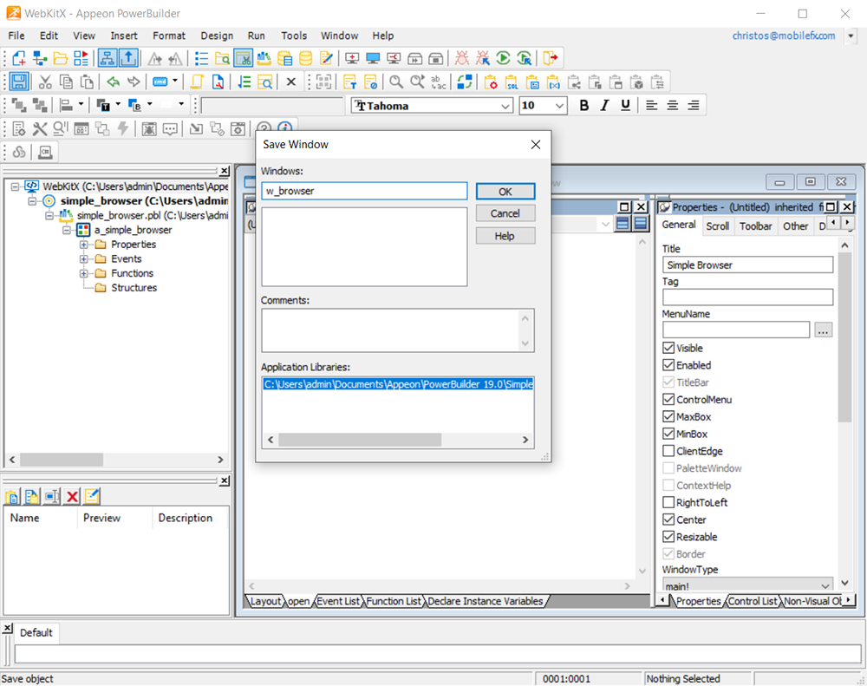Click the Windows name input field
Viewport: 867px width, 686px height.
pos(364,191)
